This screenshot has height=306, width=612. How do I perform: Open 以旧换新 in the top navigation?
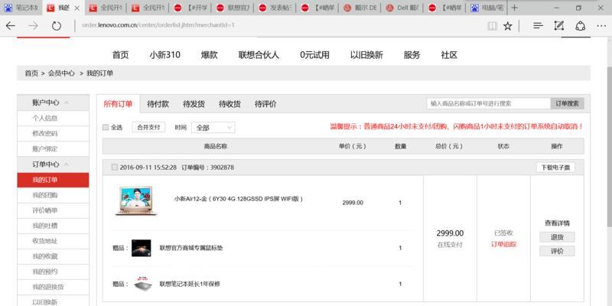(366, 55)
